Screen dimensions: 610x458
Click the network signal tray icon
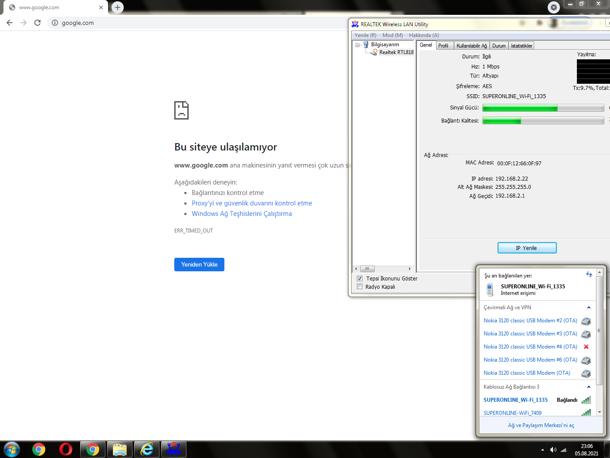tap(563, 450)
